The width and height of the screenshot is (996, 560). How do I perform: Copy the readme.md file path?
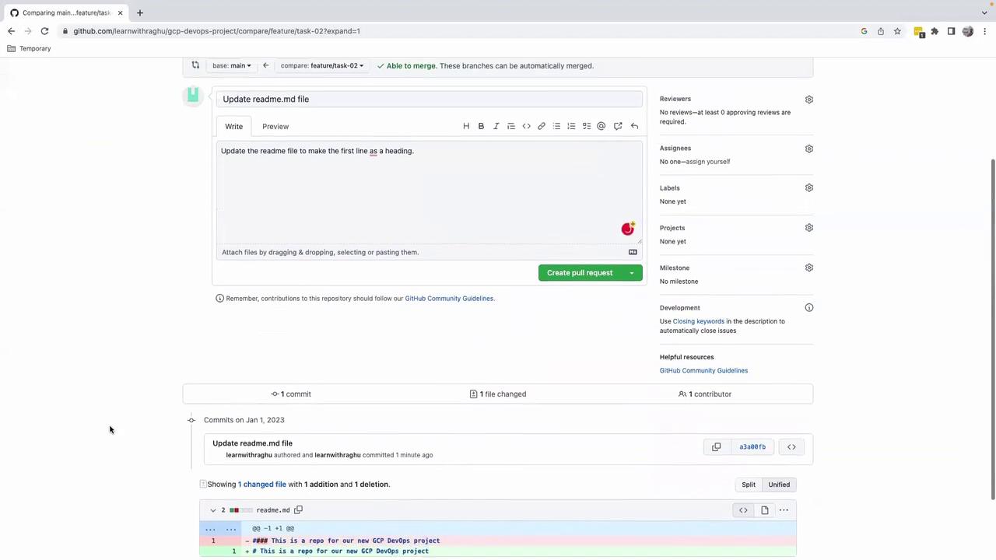(x=298, y=510)
